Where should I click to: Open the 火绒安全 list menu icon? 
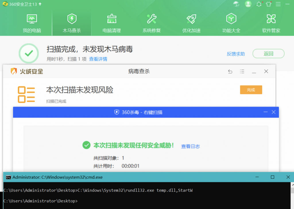tap(242, 71)
